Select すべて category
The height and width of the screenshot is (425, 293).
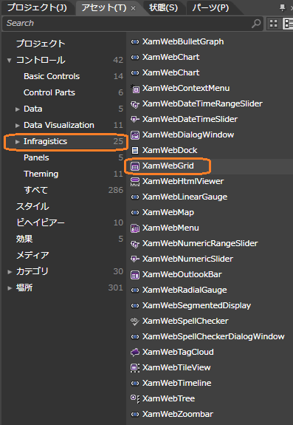35,190
